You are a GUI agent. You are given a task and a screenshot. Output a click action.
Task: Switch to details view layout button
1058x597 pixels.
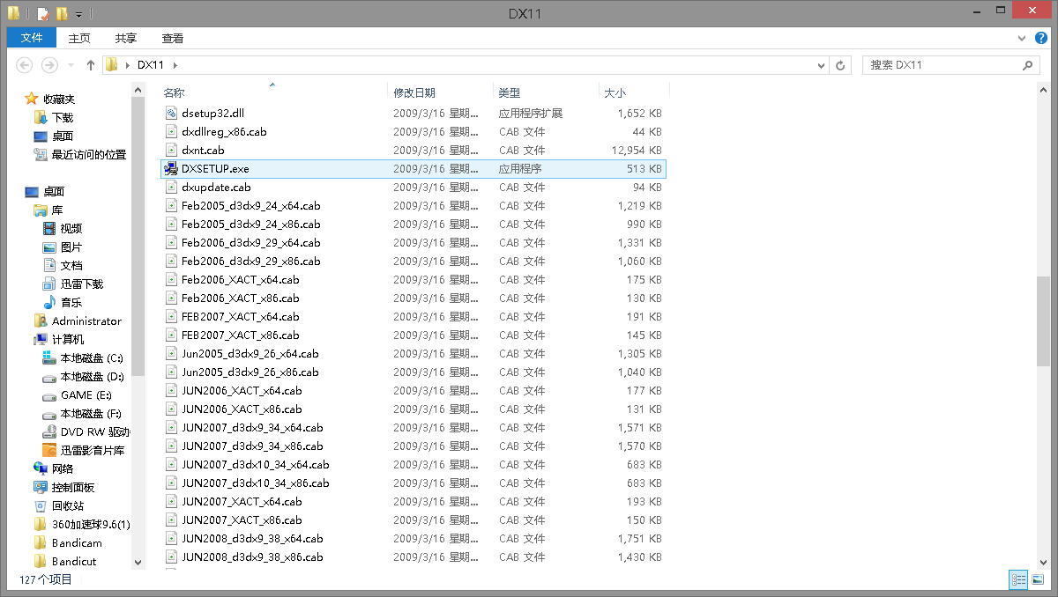click(1018, 579)
